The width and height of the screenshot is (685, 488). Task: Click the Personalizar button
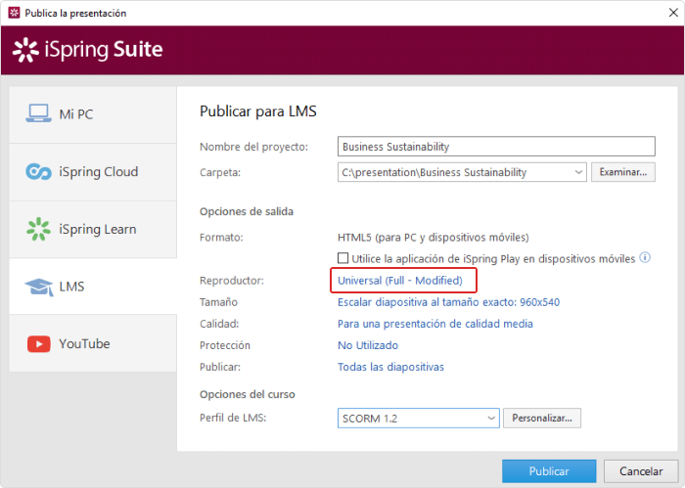[542, 419]
